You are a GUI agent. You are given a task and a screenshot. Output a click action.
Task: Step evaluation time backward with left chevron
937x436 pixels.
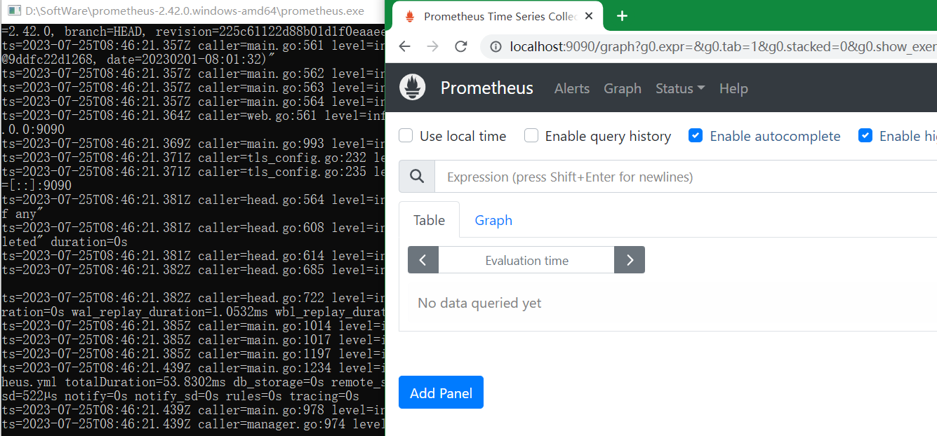423,260
